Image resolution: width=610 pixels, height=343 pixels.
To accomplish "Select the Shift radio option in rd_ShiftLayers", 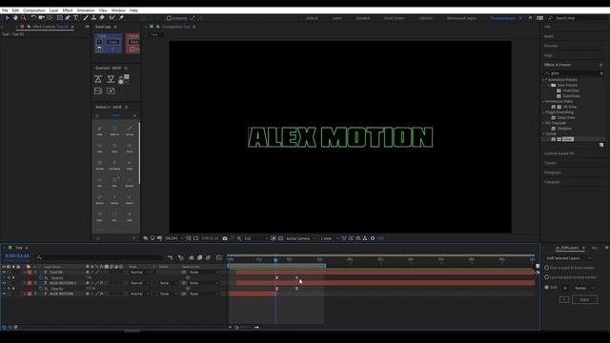I will coord(546,288).
